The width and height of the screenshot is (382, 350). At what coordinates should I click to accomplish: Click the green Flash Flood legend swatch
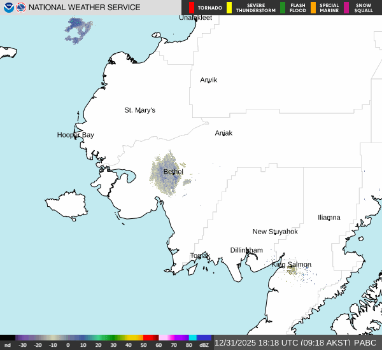click(x=282, y=8)
